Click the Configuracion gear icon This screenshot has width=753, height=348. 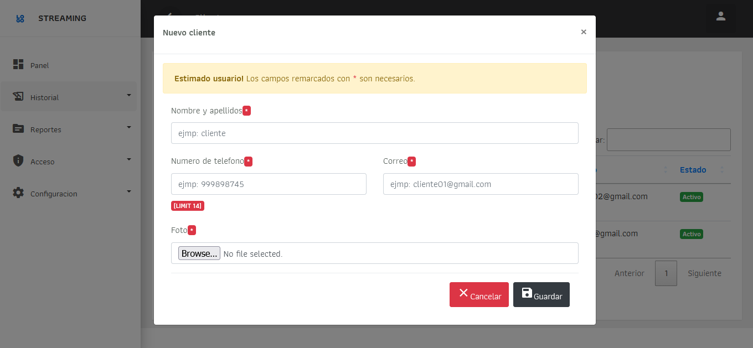pyautogui.click(x=18, y=193)
